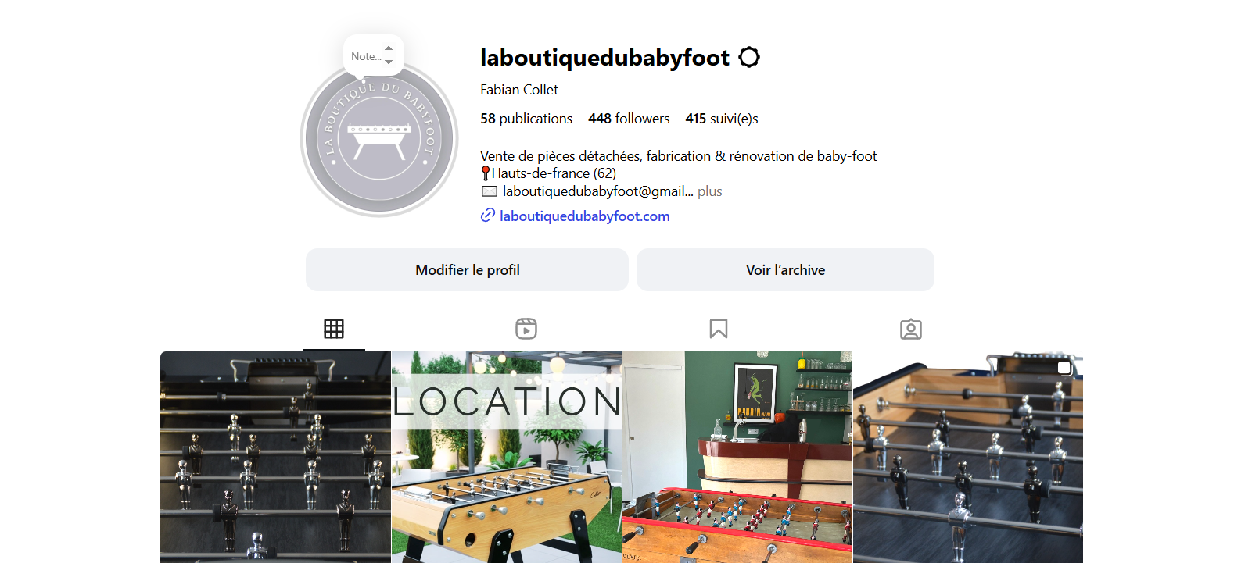
Task: Click the link icon before website URL
Action: [x=487, y=216]
